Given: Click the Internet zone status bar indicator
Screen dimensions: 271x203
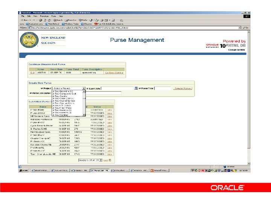Looking at the screenshot, I should (x=229, y=167).
